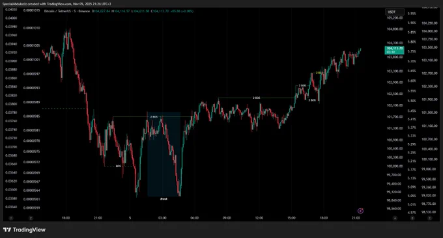Click the green current price label 104,113.70

[394, 50]
